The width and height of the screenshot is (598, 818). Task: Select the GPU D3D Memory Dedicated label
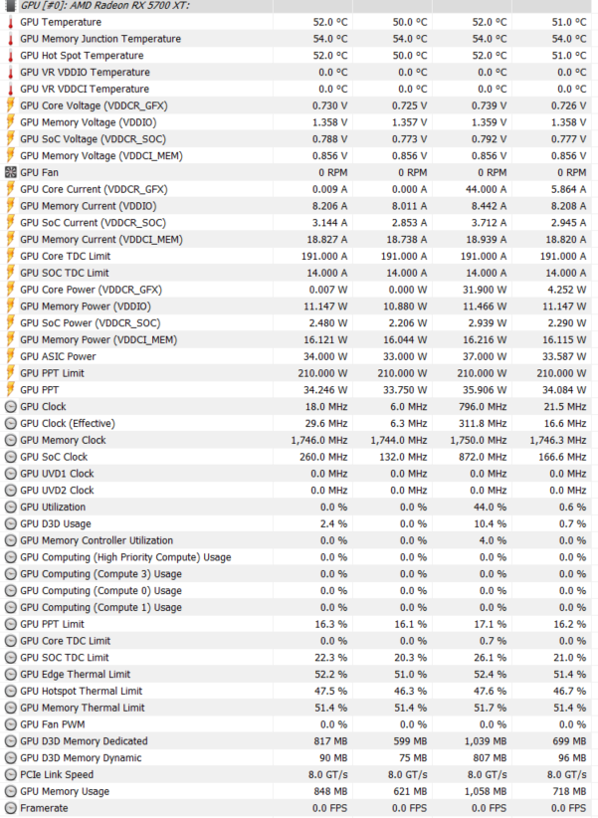coord(84,741)
